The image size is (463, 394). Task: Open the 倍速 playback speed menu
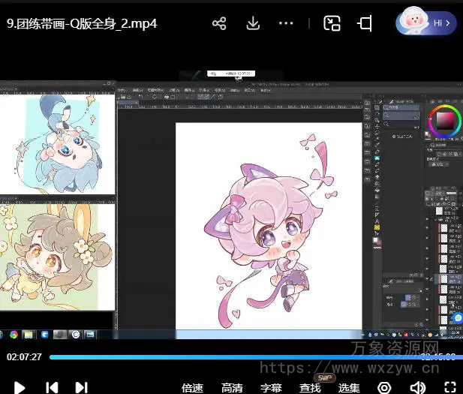pyautogui.click(x=192, y=387)
